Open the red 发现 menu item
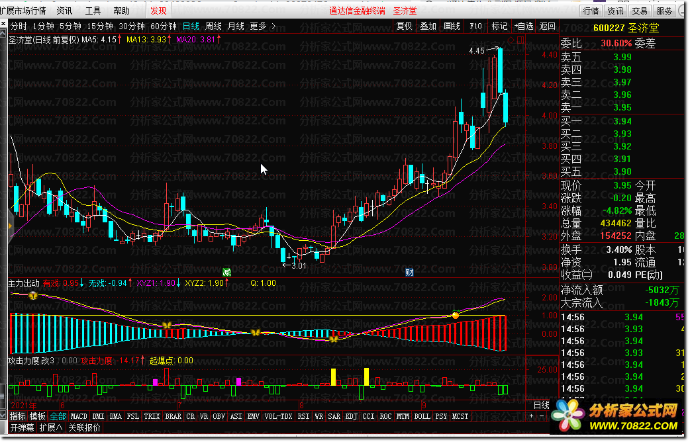The height and width of the screenshot is (442, 690). coord(158,11)
